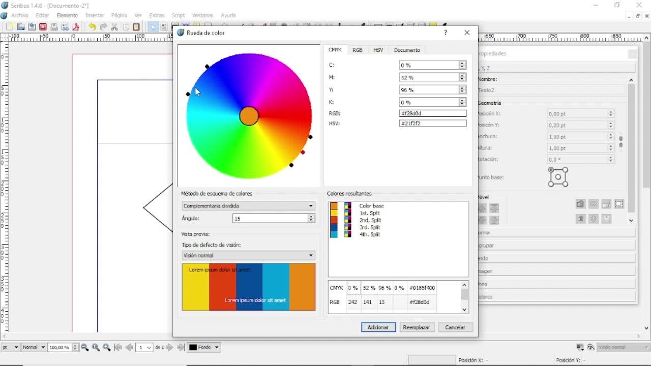Click the zoom in magnifier icon
This screenshot has height=366, width=651.
[107, 347]
